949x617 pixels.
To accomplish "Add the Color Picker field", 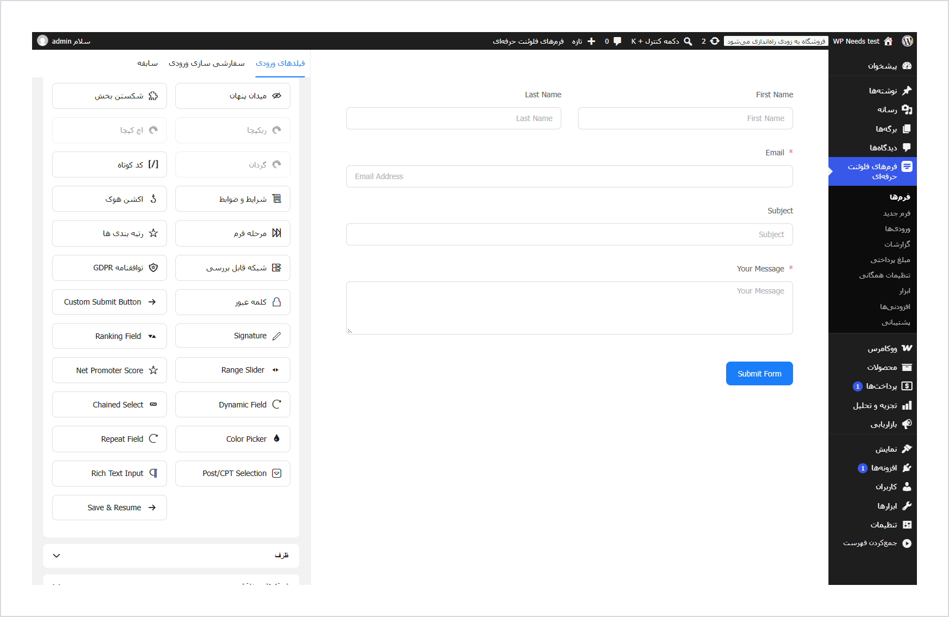I will [233, 438].
